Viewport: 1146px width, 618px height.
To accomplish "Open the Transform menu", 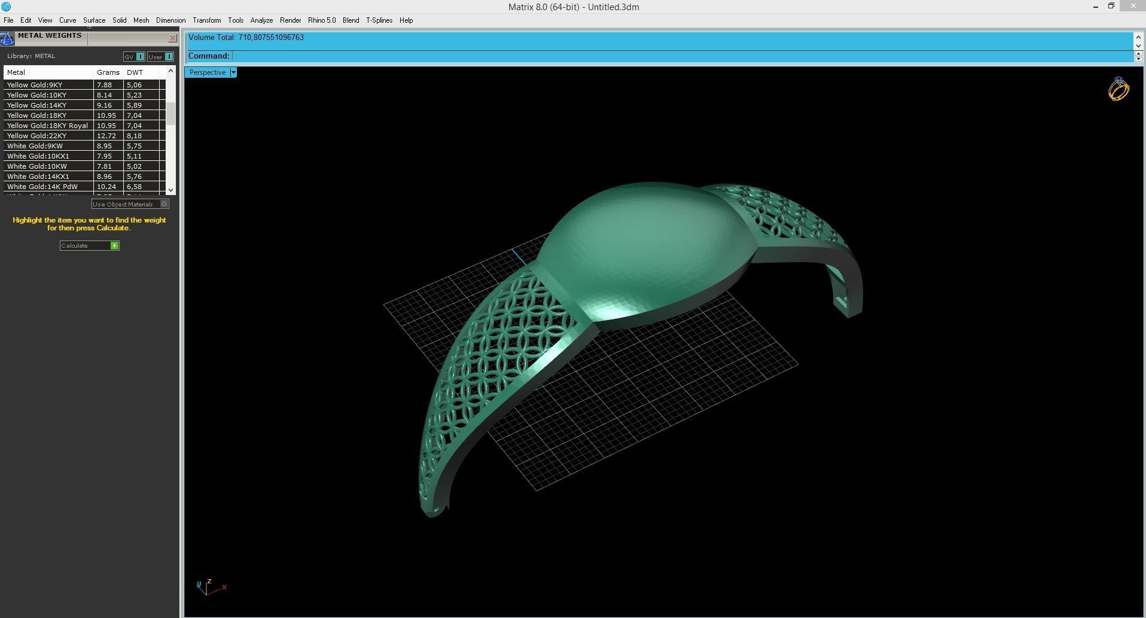I will coord(207,20).
